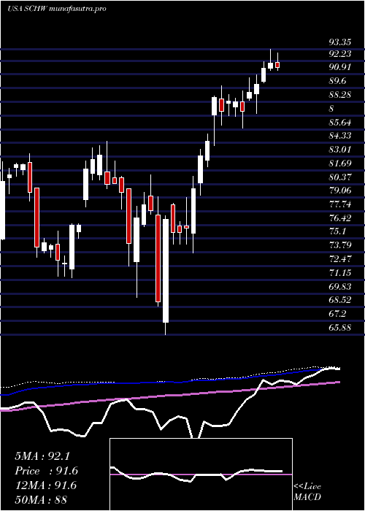Click the 93.35 price axis label
Viewport: 365px width, 511px height.
pos(339,42)
